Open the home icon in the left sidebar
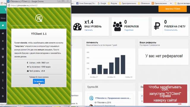The height and width of the screenshot is (107, 190). click(x=3, y=25)
